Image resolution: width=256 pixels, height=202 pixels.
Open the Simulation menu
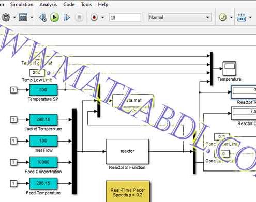(22, 4)
